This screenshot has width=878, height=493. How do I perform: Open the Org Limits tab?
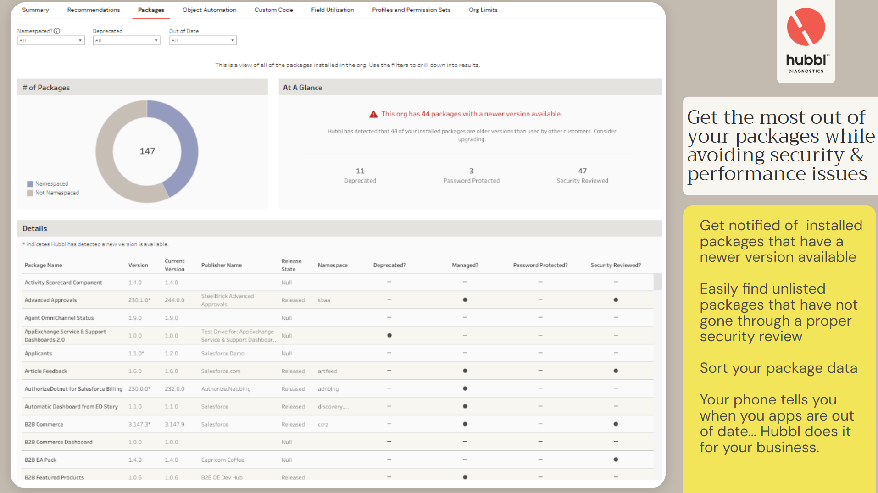pyautogui.click(x=483, y=10)
